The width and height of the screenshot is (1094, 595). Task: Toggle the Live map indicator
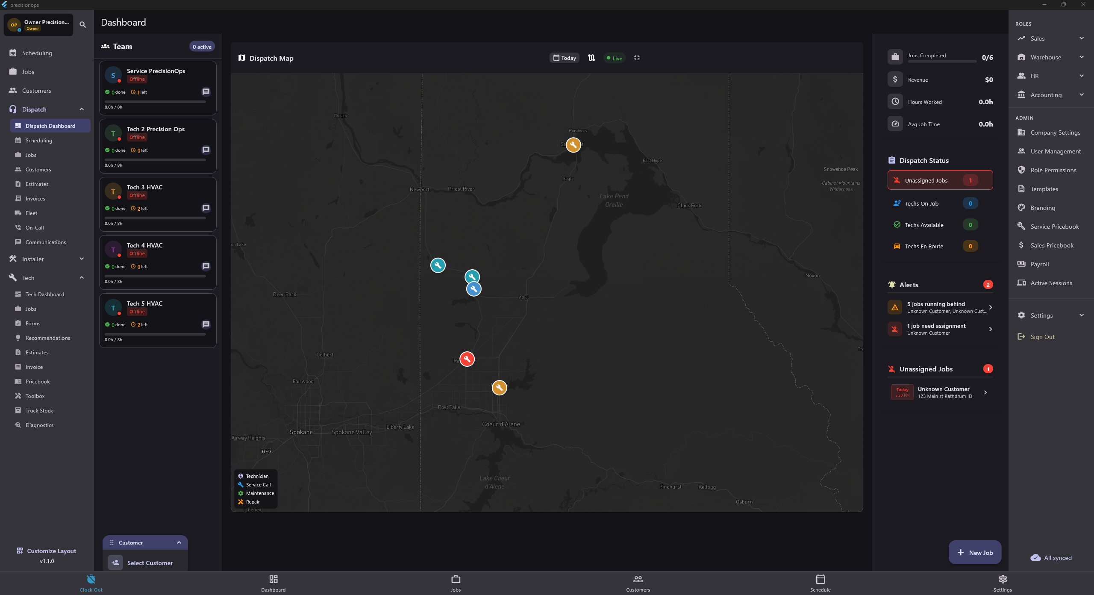point(615,58)
